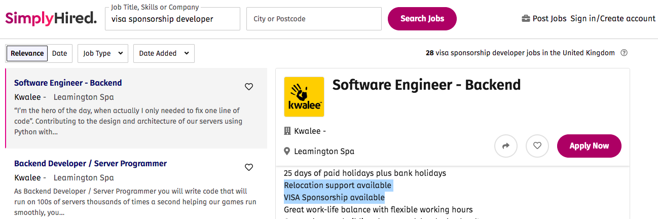Click the company building icon
The width and height of the screenshot is (658, 219).
287,131
